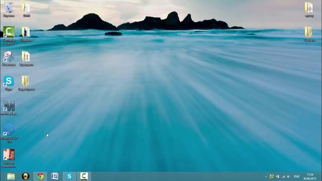Switch to Microsoft Word in taskbar
Screen dimensions: 322x181
pyautogui.click(x=55, y=176)
